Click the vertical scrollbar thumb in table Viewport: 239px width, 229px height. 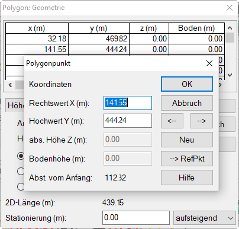[230, 38]
